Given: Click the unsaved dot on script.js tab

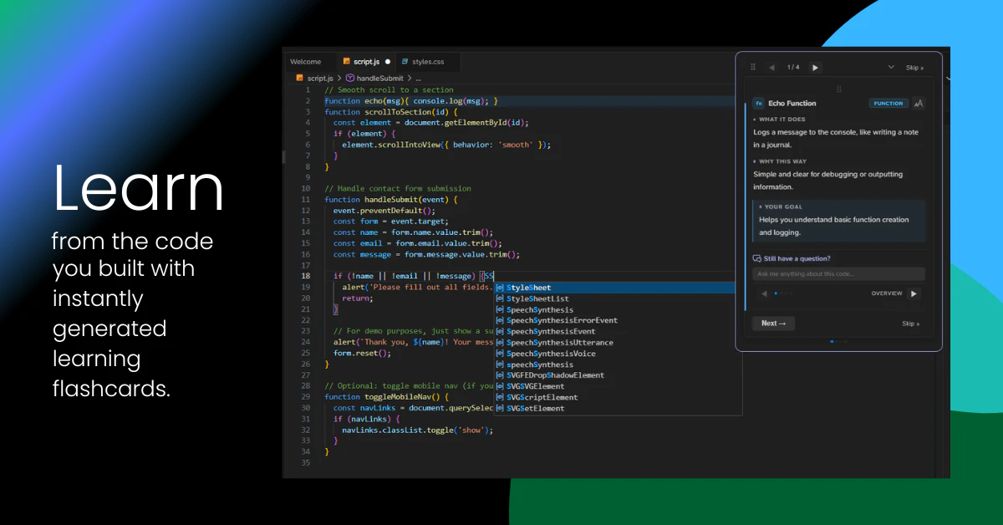Looking at the screenshot, I should [x=388, y=62].
